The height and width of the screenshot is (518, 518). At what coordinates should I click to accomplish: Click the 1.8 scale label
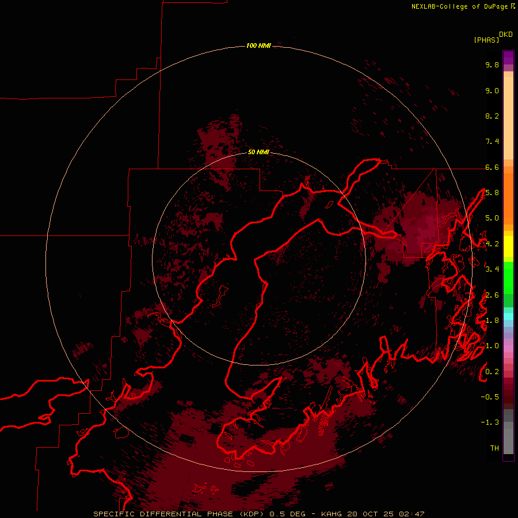coord(492,321)
